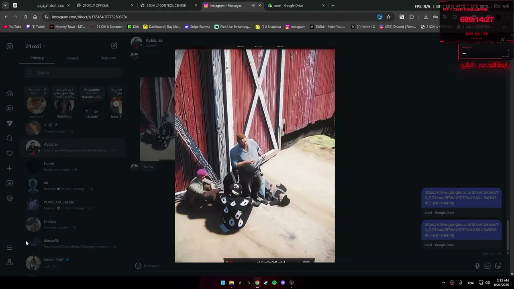Screen dimensions: 514x289
Task: Mute the Instagram tab audio icon
Action: (x=253, y=6)
